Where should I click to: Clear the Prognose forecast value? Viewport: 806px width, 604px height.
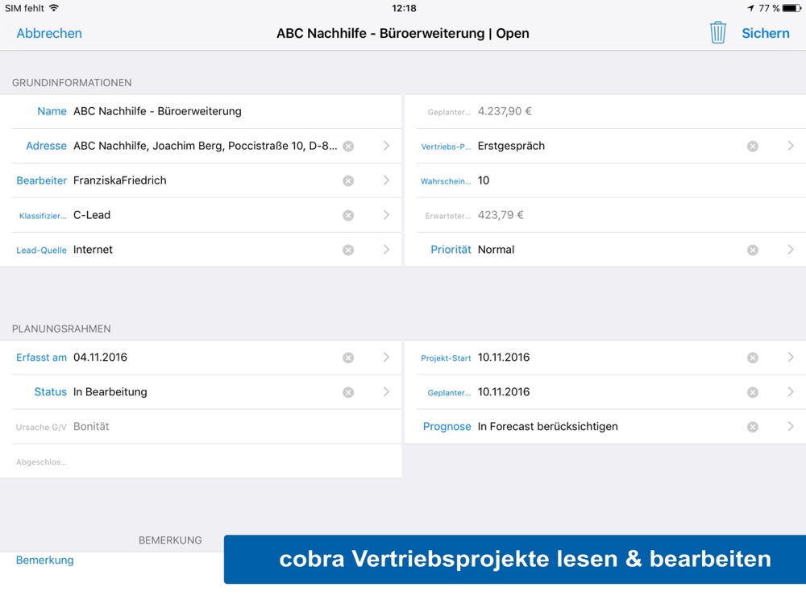pos(753,427)
